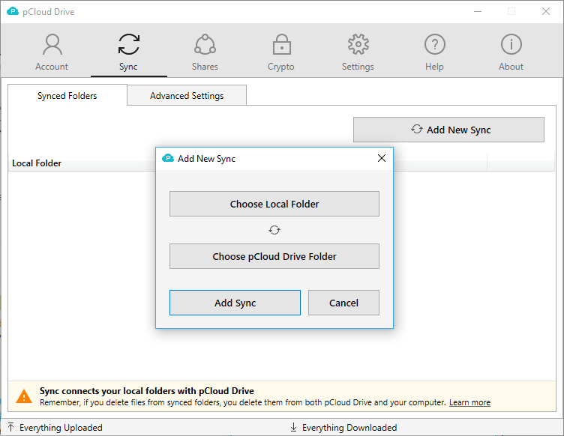Screen dimensions: 564x436
Task: Click the pCloud logo in dialog title
Action: tap(168, 158)
